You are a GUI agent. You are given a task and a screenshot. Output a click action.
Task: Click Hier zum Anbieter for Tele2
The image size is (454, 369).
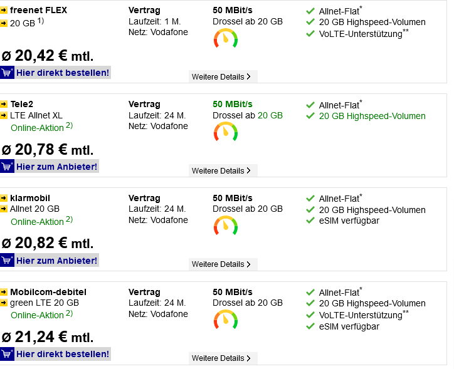point(56,167)
